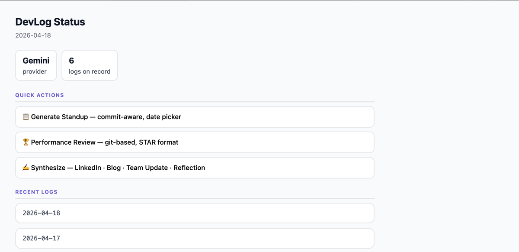Click the DevLog Status page title

50,22
